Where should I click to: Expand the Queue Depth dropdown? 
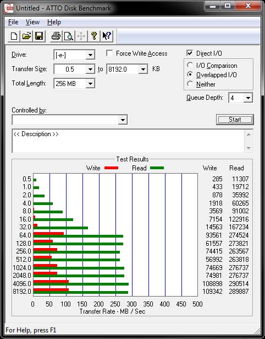248,98
